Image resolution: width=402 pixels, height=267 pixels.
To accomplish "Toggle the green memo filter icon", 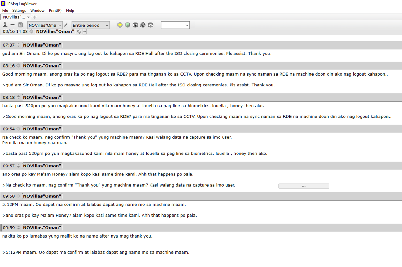I will [x=127, y=25].
